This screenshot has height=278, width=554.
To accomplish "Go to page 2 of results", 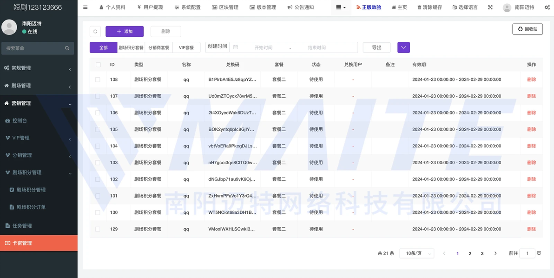I will pos(470,253).
